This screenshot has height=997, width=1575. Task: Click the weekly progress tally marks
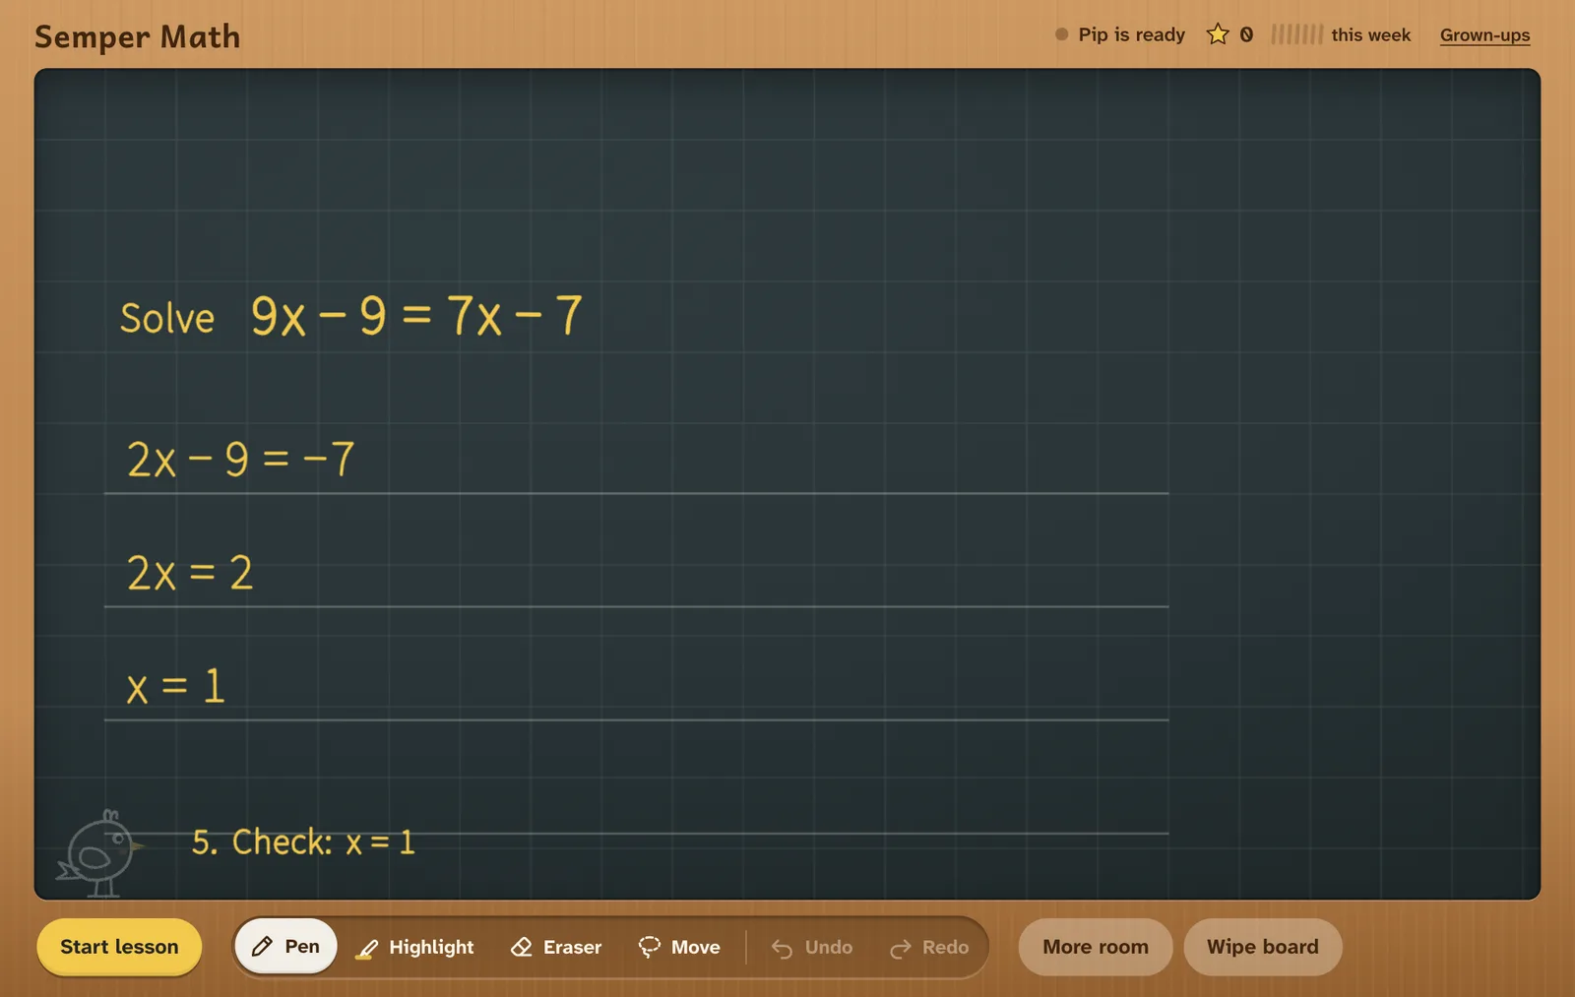click(x=1296, y=34)
